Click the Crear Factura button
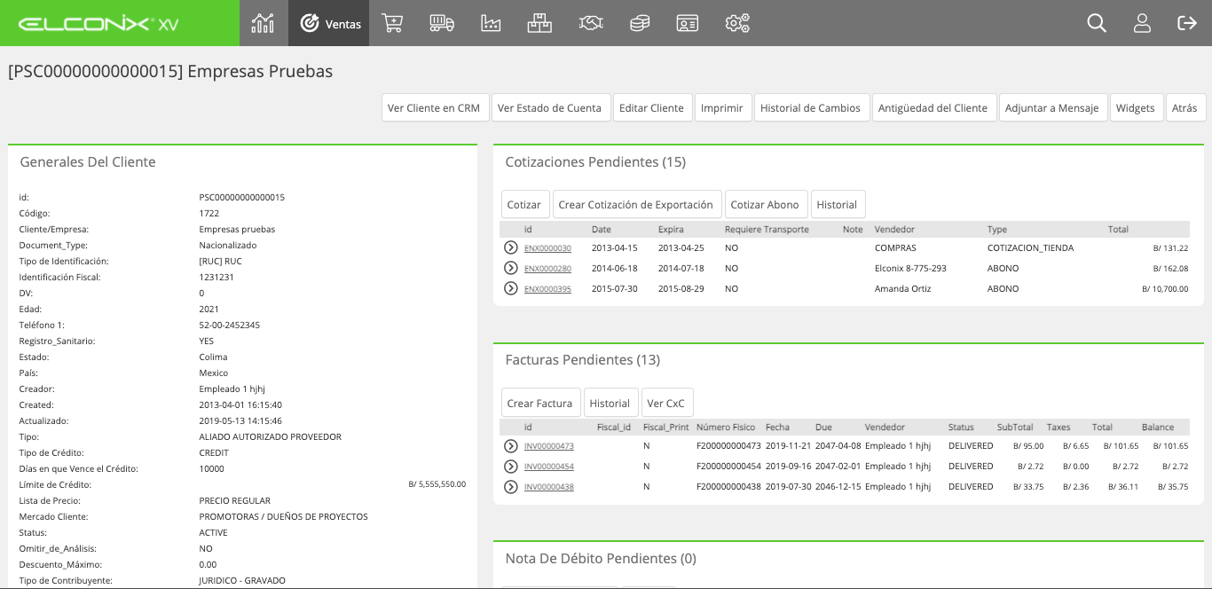The image size is (1212, 589). (539, 403)
